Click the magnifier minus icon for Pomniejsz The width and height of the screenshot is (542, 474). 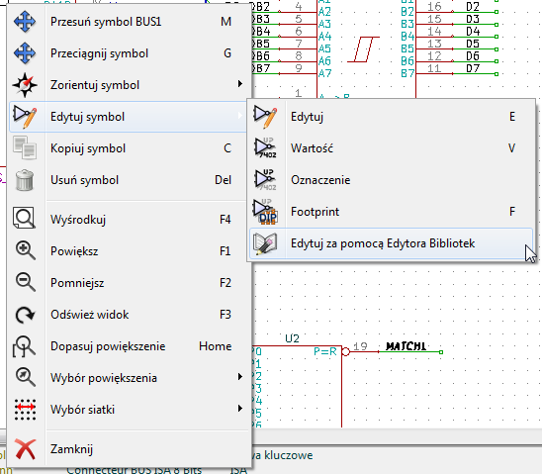[x=26, y=282]
